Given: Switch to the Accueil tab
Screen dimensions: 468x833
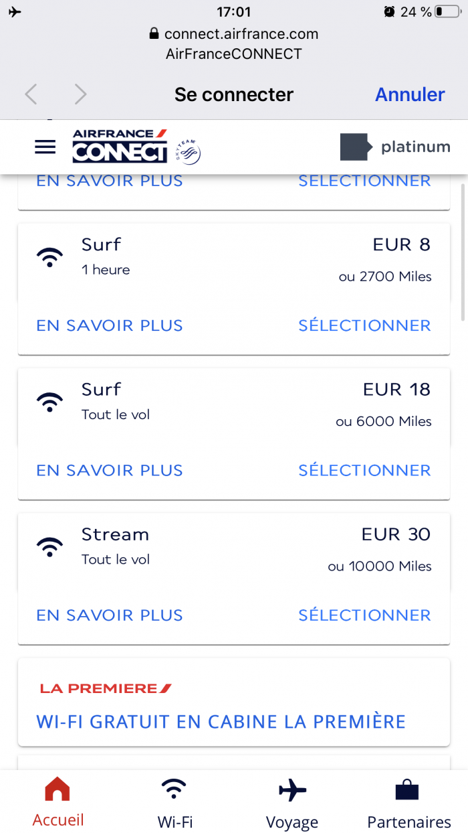Looking at the screenshot, I should coord(58,802).
